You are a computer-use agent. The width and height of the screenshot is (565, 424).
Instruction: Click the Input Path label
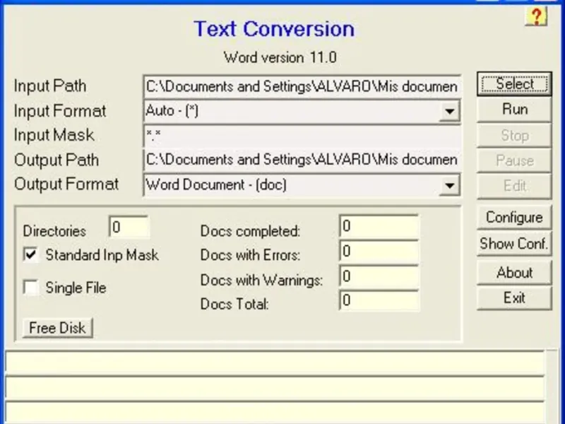[x=50, y=86]
